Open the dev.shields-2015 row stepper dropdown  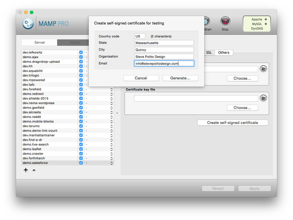[111, 98]
